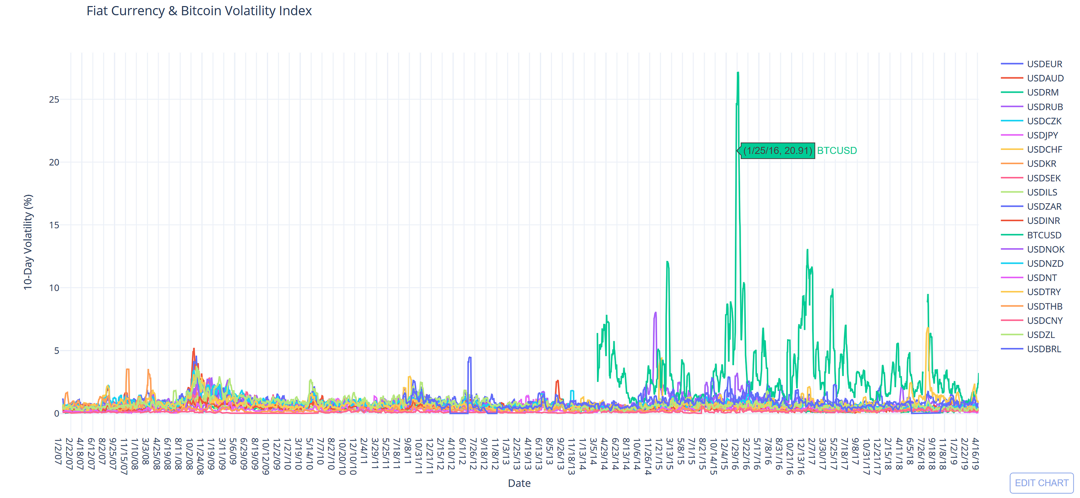The height and width of the screenshot is (498, 1080).
Task: Toggle BTCUSD legend entry
Action: [1031, 235]
